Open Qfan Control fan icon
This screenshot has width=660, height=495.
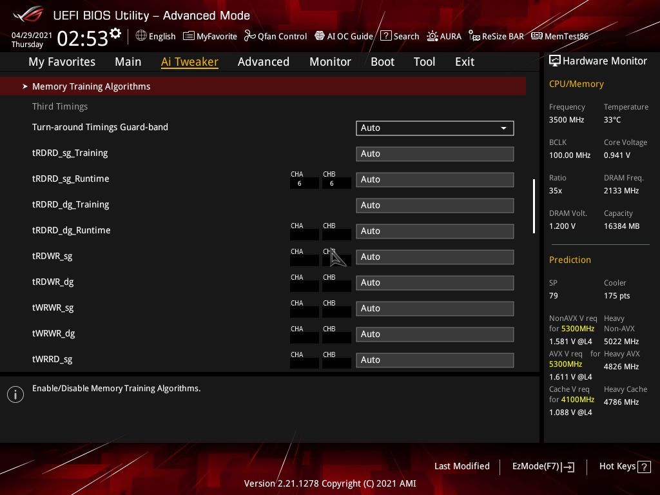click(249, 36)
